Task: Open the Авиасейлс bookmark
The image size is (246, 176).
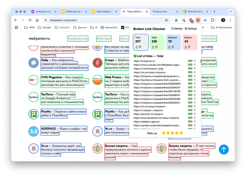Action: pyautogui.click(x=109, y=28)
